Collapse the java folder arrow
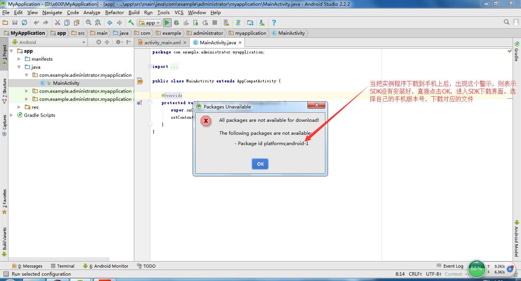This screenshot has width=521, height=281. 19,67
